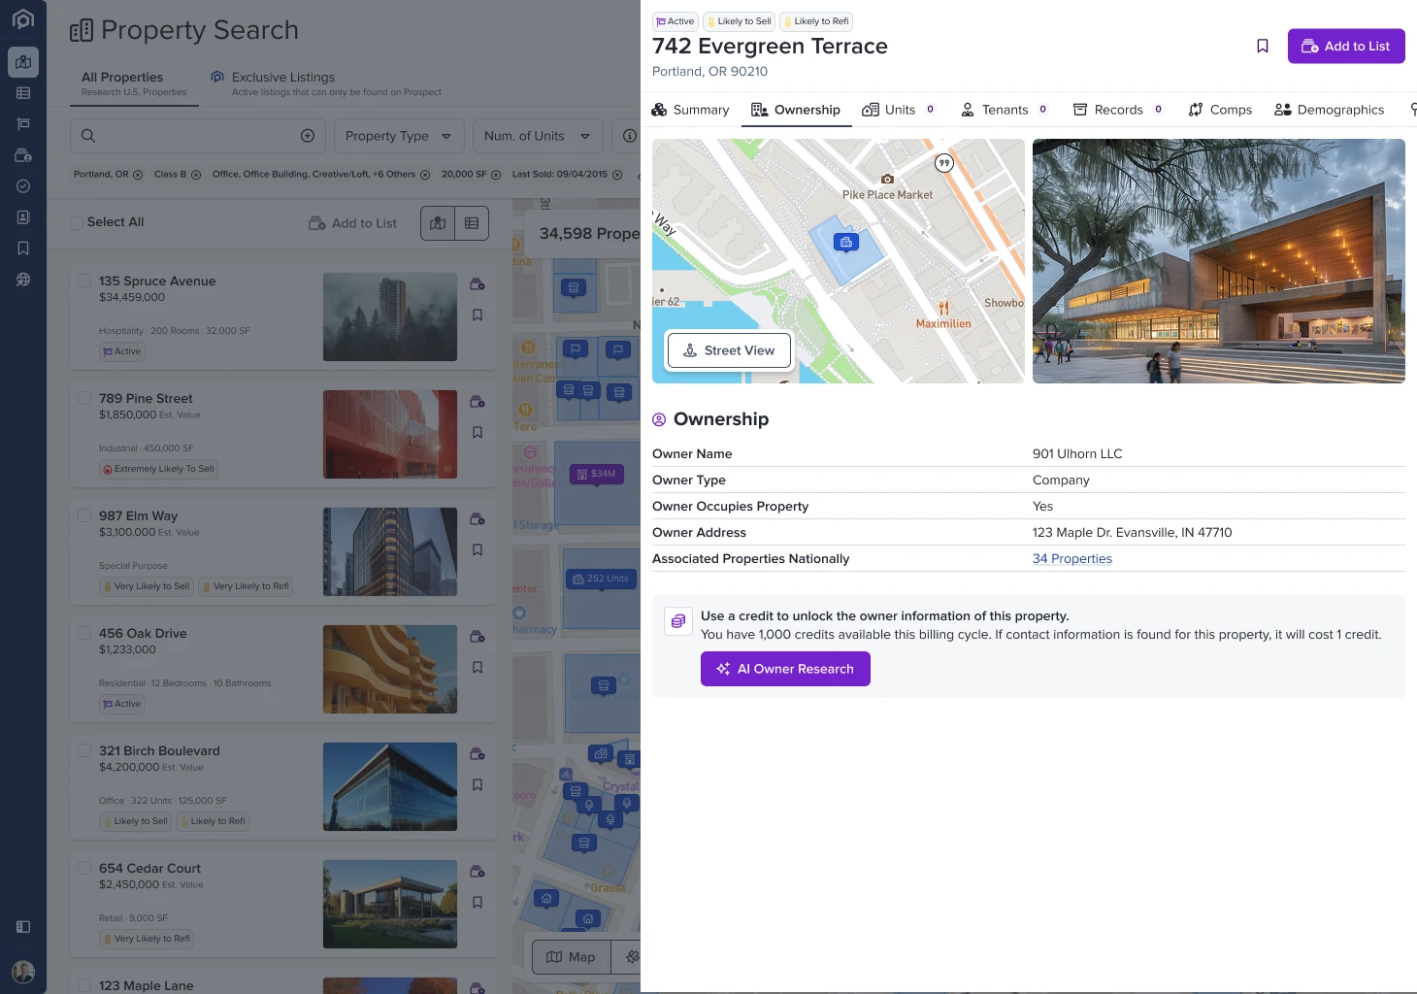Viewport: 1417px width, 994px height.
Task: Select the 123 Maple Lane checkbox
Action: (x=84, y=985)
